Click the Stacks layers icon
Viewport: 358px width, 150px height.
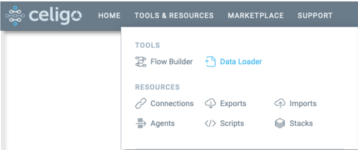coord(280,124)
